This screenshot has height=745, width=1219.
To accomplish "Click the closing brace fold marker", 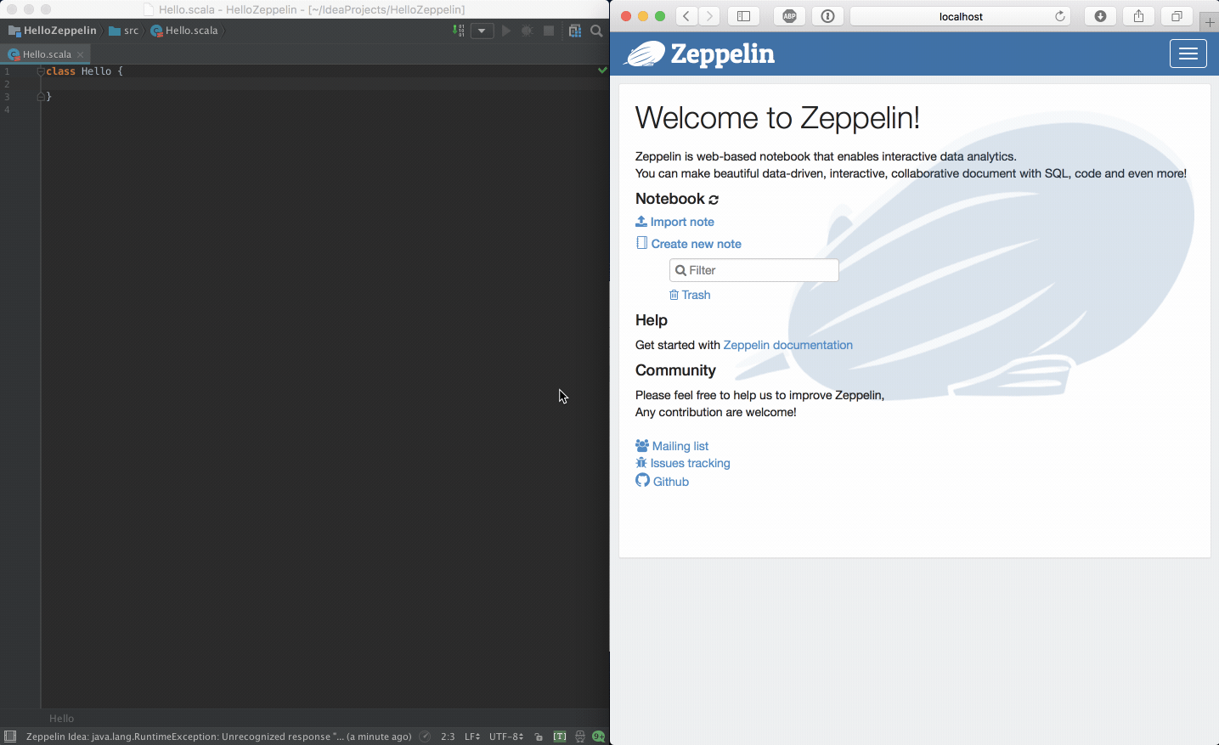I will click(40, 97).
